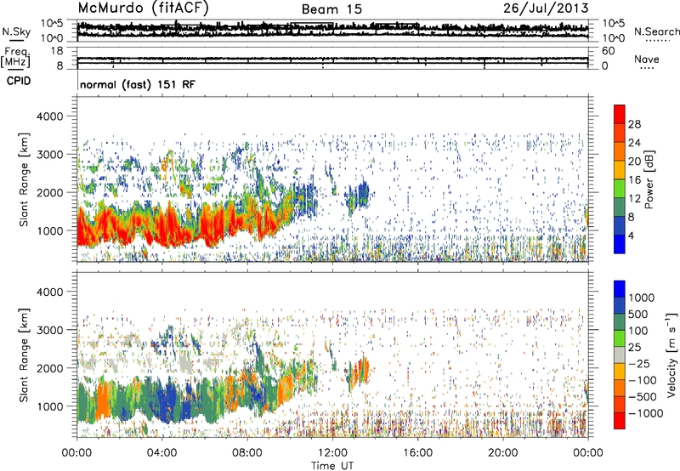Click the 08:00 tick label on time axis
680x471 pixels.
[x=247, y=453]
